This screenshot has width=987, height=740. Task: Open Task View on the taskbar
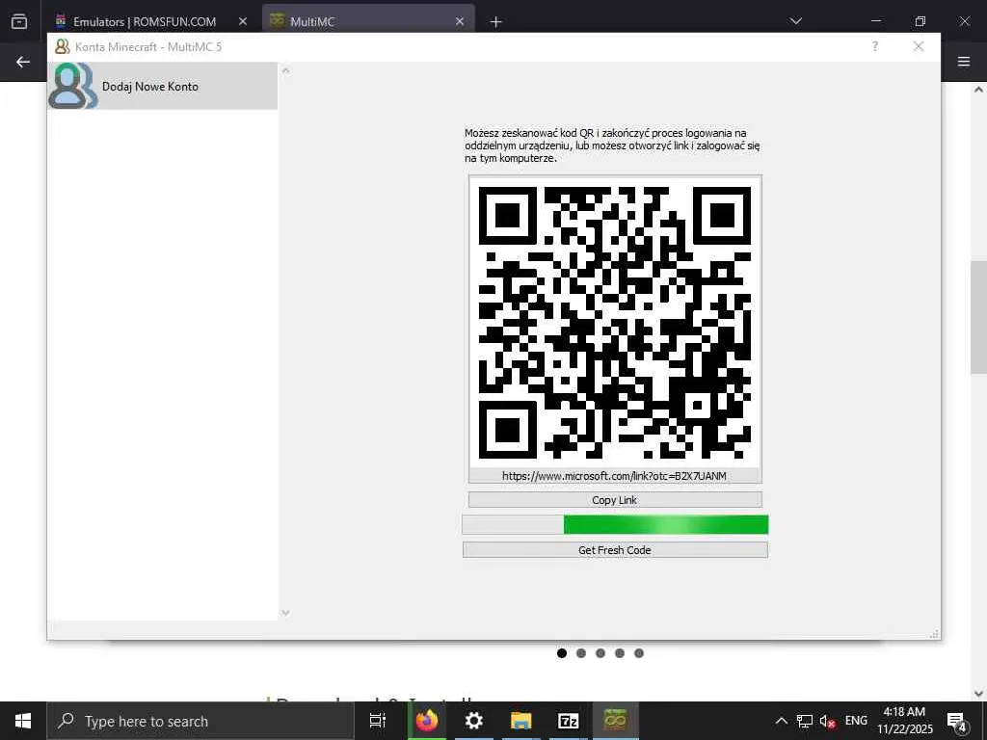pos(378,721)
